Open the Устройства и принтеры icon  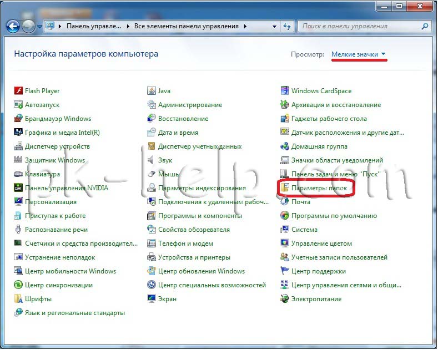click(152, 257)
